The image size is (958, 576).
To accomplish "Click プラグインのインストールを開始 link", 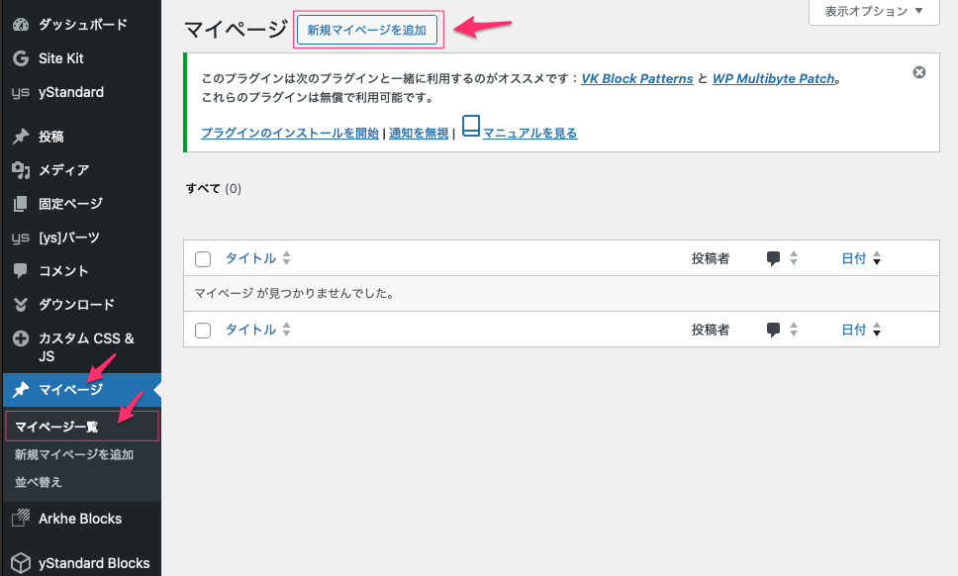I will [290, 133].
